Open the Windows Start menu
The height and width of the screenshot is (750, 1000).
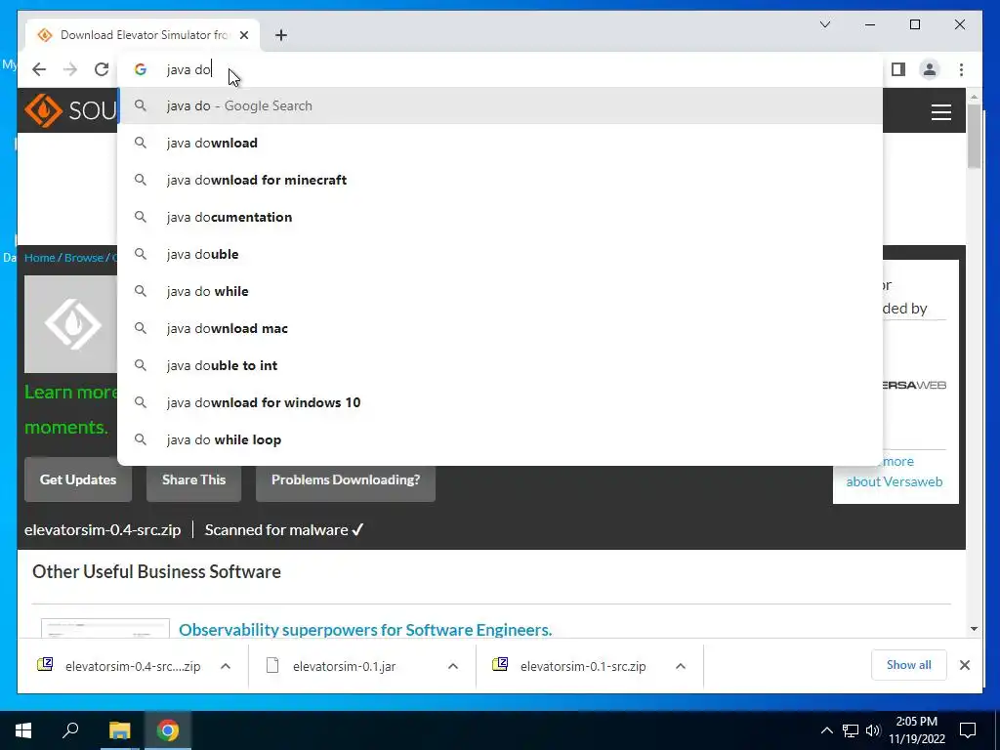23,730
